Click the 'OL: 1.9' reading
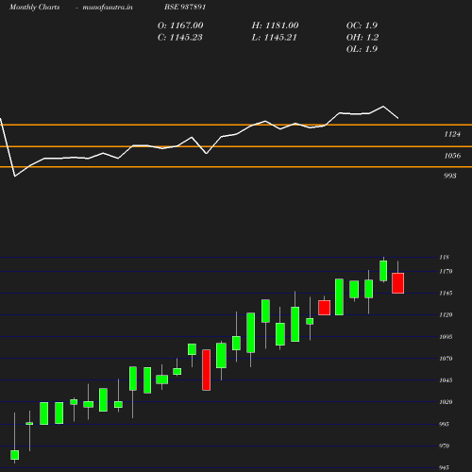Image resolution: width=472 pixels, height=472 pixels. pyautogui.click(x=362, y=49)
